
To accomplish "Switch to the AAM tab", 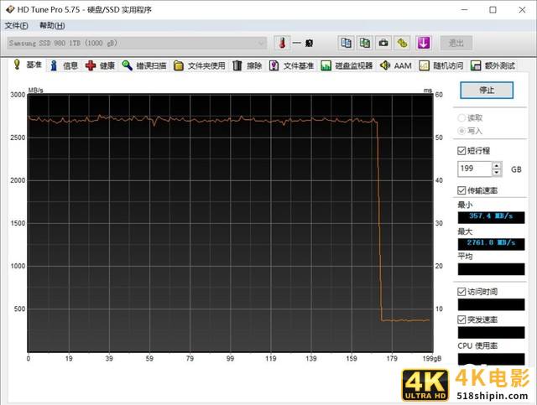I will (x=396, y=65).
